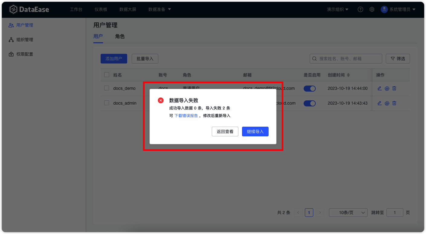Click the 返回查看 button in dialog
The width and height of the screenshot is (426, 234).
coord(225,132)
